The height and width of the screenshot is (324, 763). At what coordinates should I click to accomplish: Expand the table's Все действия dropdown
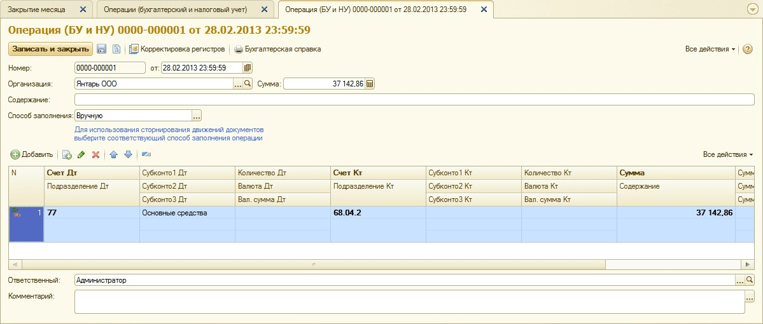click(x=728, y=154)
